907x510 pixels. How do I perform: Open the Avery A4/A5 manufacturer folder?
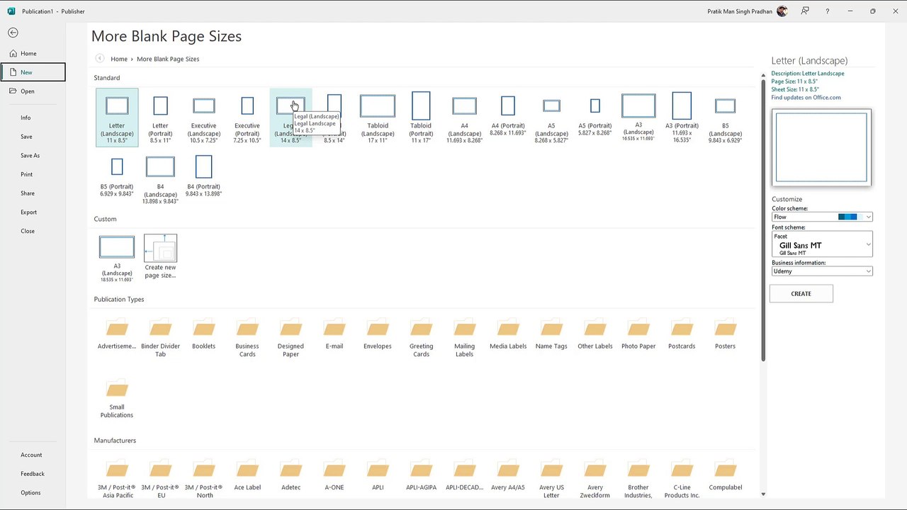508,470
